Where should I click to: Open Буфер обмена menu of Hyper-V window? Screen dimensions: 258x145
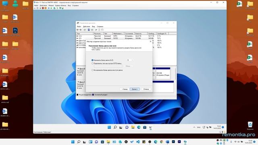pyautogui.click(x=60, y=6)
